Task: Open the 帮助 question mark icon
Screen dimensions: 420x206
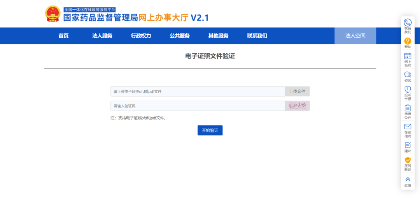Action: [x=408, y=41]
